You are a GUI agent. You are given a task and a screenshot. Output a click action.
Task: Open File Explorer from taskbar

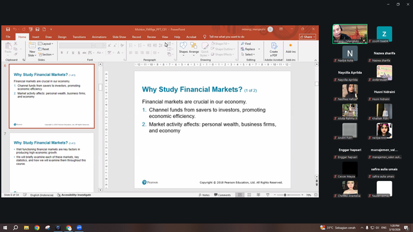26,227
